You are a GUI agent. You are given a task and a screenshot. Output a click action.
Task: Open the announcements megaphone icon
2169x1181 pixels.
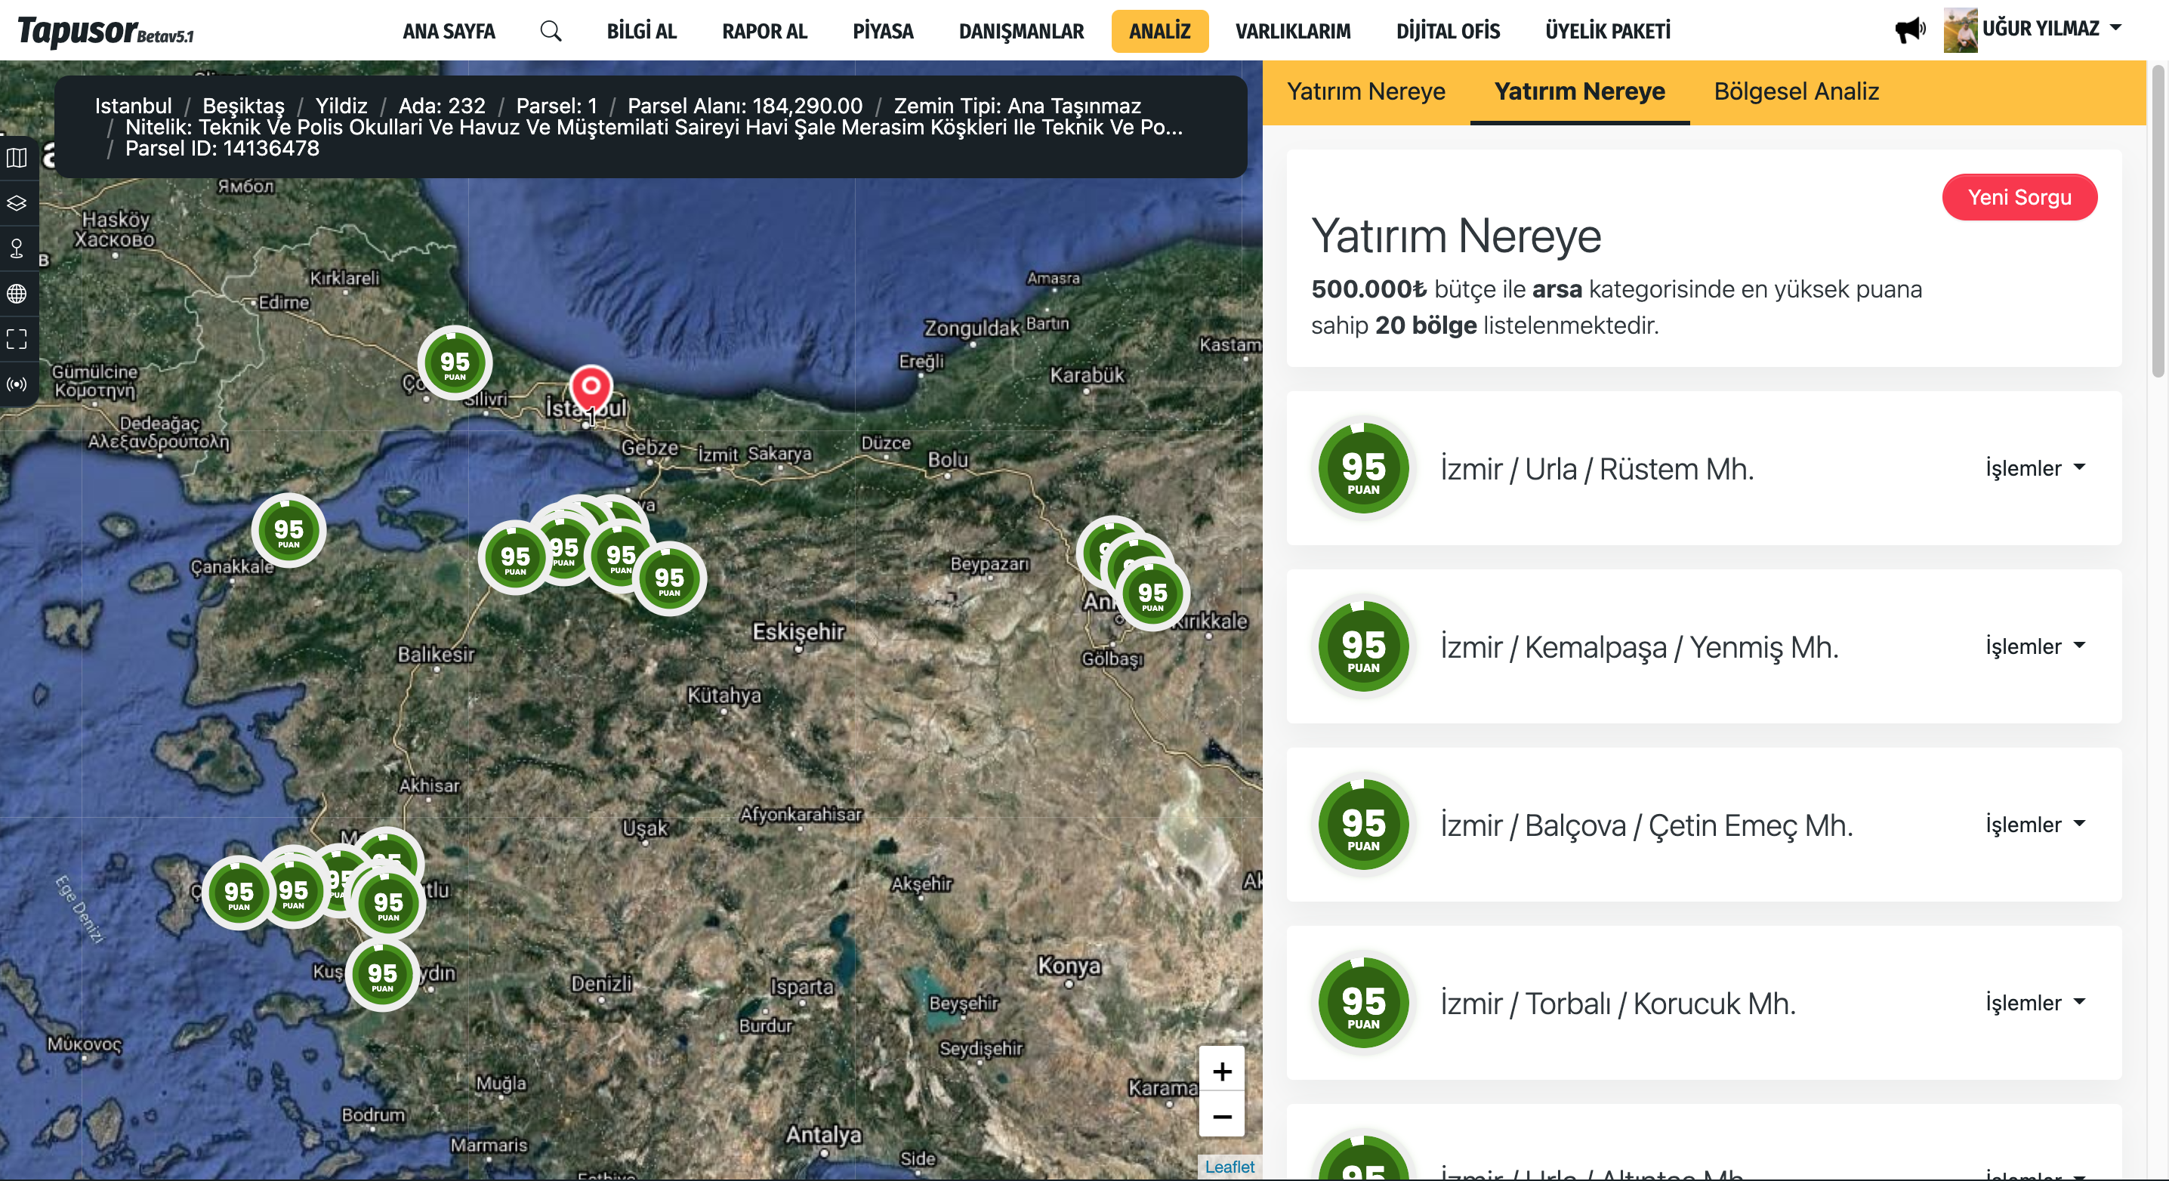[1910, 30]
